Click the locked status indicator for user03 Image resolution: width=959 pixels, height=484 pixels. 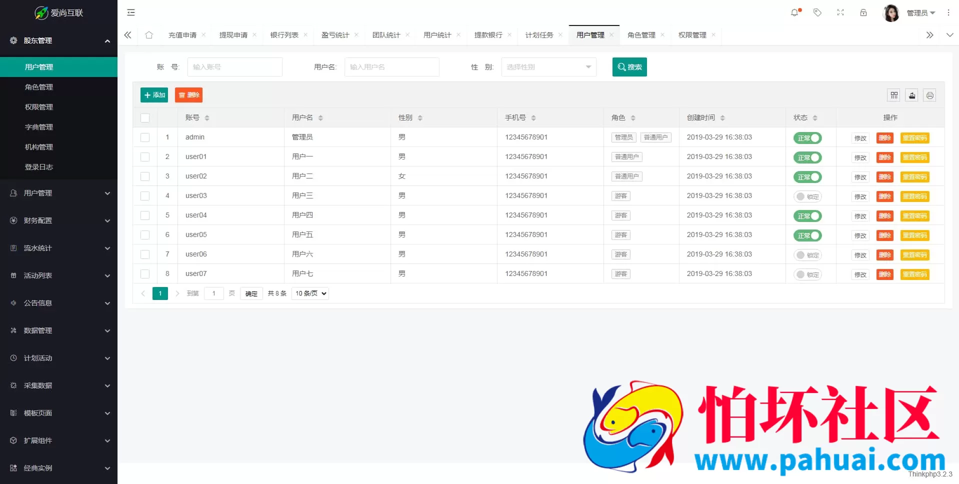tap(807, 196)
